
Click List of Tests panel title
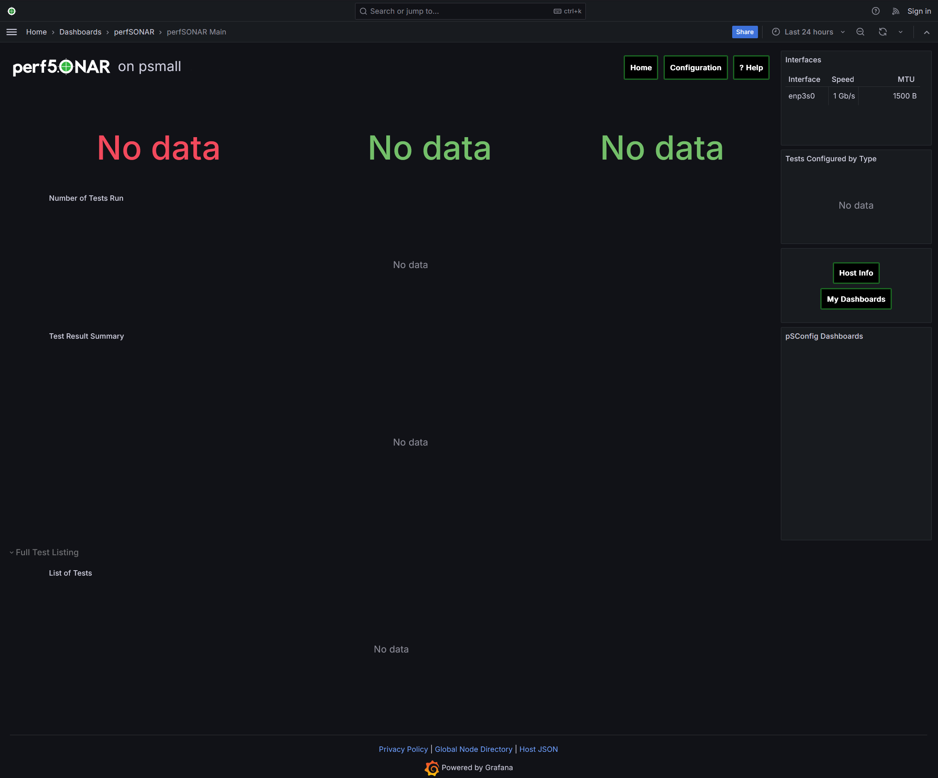70,573
